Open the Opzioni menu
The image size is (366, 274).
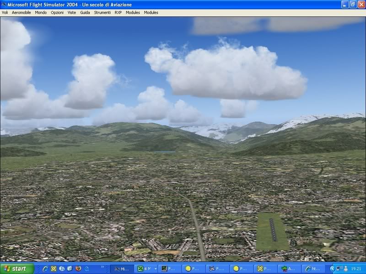click(x=57, y=13)
